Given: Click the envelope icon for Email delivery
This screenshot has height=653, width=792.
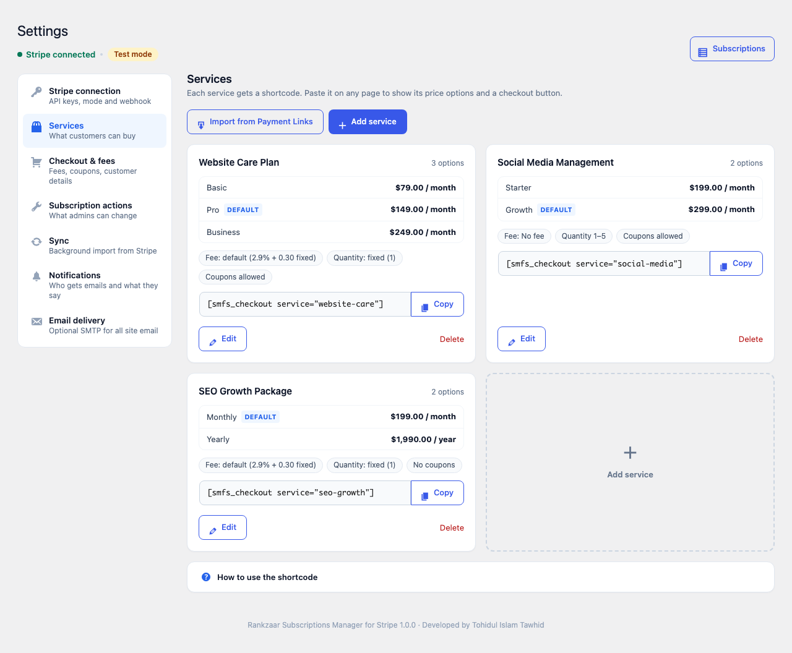Looking at the screenshot, I should click(37, 322).
